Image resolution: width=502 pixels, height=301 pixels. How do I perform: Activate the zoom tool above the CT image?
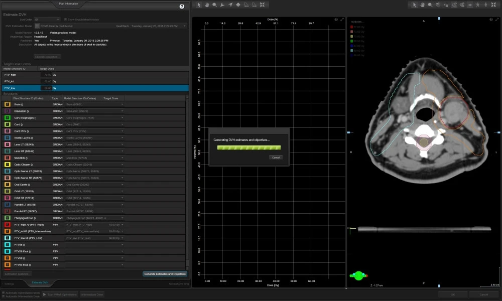click(x=430, y=5)
